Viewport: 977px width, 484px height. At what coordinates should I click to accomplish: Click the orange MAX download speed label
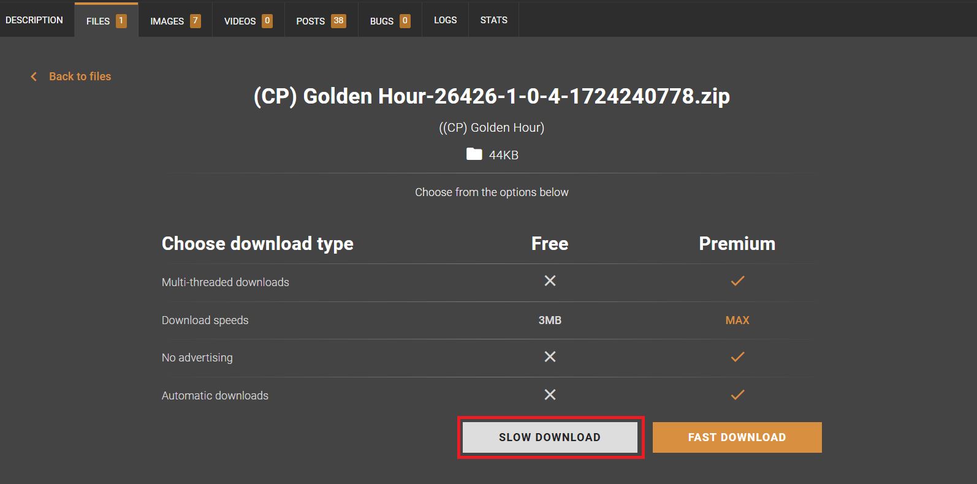(737, 320)
